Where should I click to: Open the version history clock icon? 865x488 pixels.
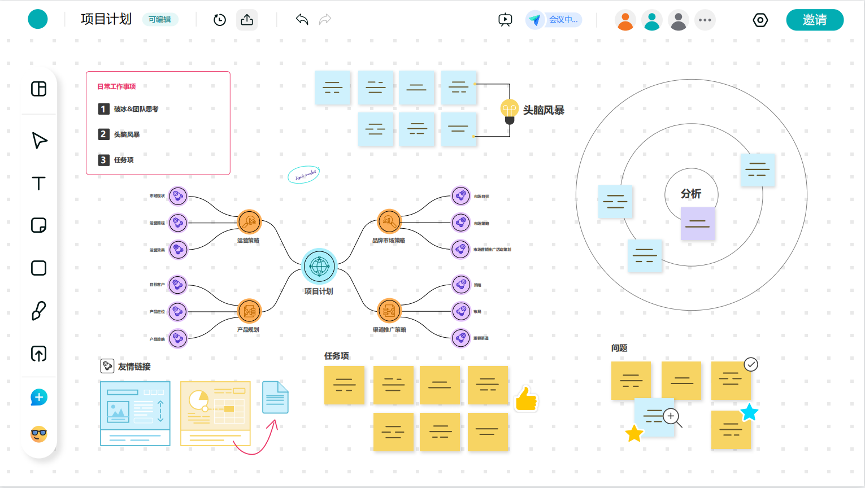tap(220, 20)
